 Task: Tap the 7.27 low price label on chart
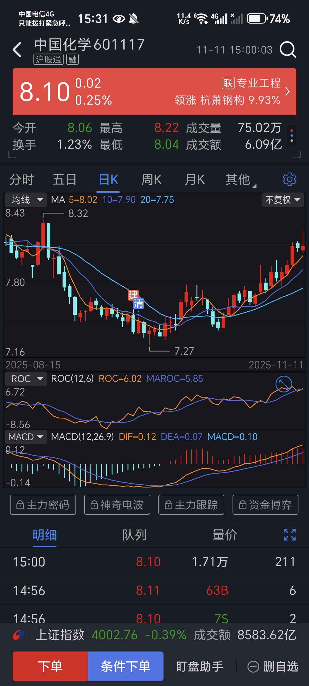click(184, 351)
